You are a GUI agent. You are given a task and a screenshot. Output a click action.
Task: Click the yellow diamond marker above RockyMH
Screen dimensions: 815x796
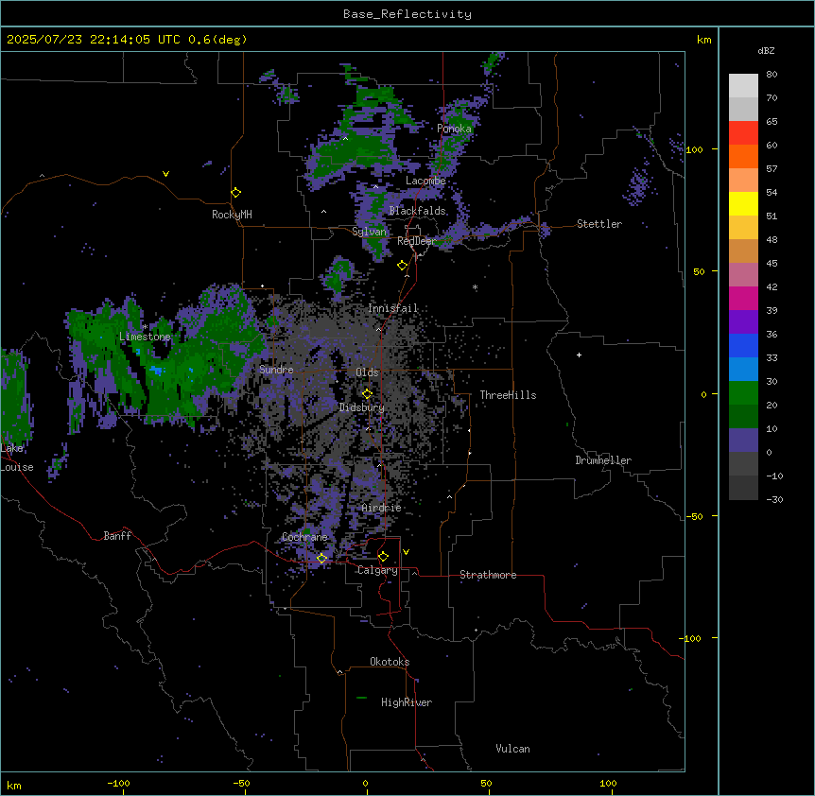click(x=235, y=193)
